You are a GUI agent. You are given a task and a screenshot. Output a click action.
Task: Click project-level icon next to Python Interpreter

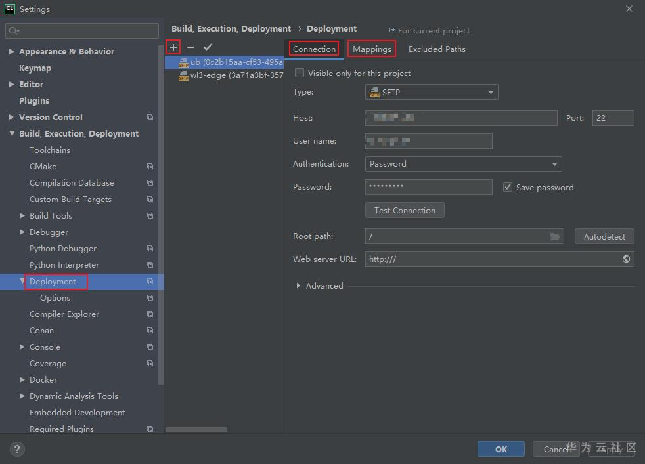(x=150, y=265)
